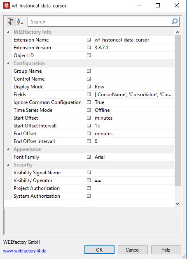
Task: Select the Time Series Mode label
Action: [33, 110]
